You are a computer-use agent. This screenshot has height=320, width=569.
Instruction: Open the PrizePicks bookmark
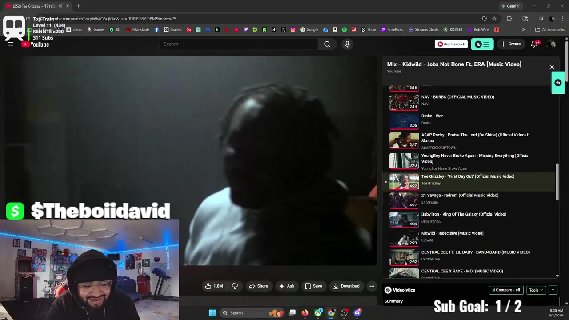coord(392,30)
